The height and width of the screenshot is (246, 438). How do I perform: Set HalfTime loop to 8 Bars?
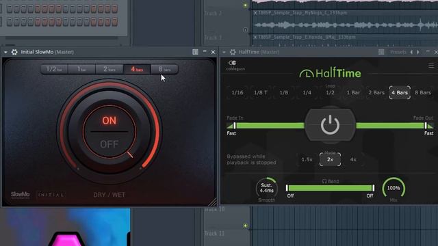[423, 93]
